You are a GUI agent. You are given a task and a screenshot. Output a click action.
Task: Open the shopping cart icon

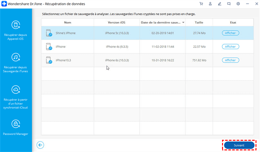[x=201, y=4]
